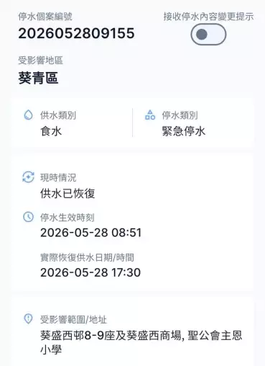
Task: Click the effective time 2026-05-28 08:51
Action: point(90,233)
